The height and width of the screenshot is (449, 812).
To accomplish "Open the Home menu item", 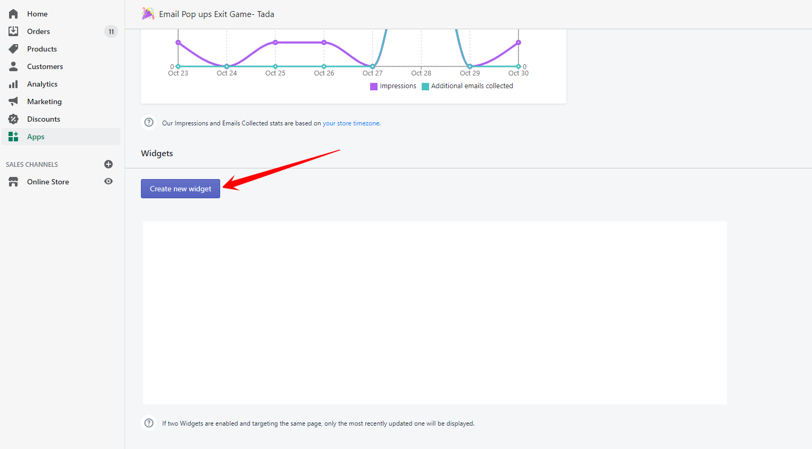I will [x=61, y=14].
